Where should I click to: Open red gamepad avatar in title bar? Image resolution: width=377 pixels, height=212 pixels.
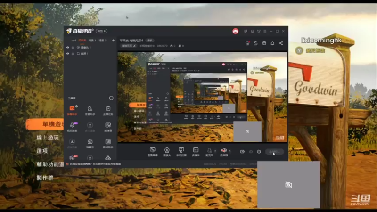pyautogui.click(x=235, y=31)
